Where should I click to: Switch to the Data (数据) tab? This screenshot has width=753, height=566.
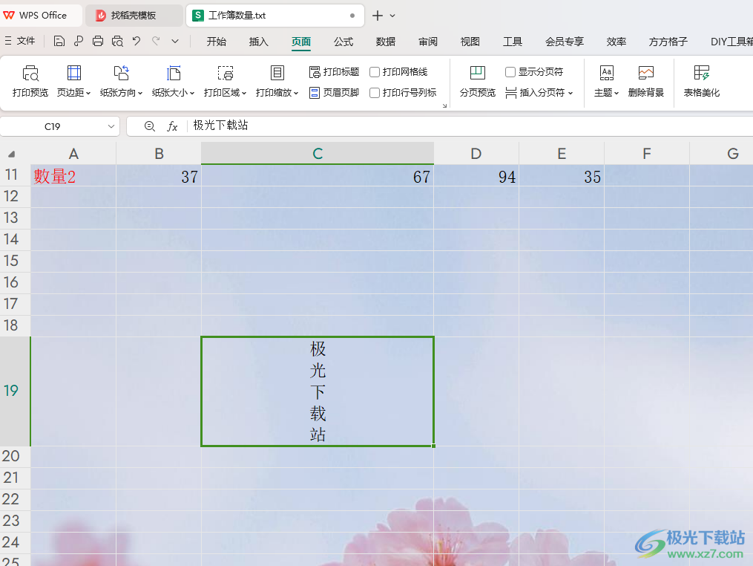point(386,42)
